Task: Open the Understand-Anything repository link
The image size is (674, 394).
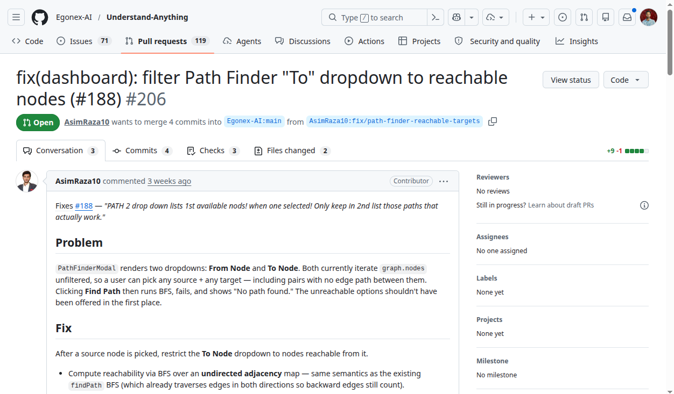Action: [x=147, y=17]
